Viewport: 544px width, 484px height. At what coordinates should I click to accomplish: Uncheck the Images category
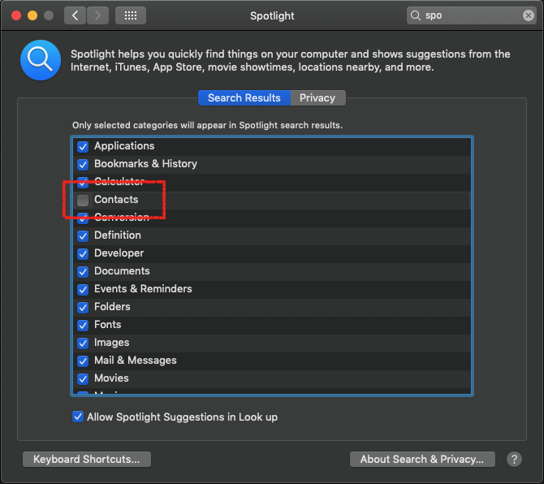[x=83, y=343]
